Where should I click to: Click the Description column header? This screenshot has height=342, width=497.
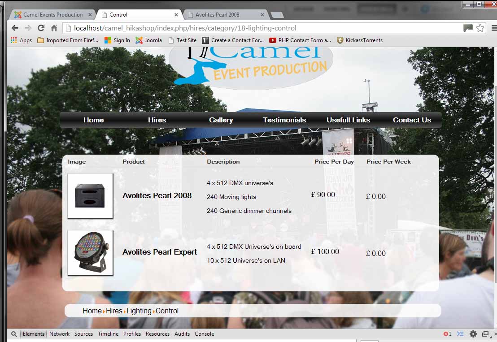[x=223, y=161]
